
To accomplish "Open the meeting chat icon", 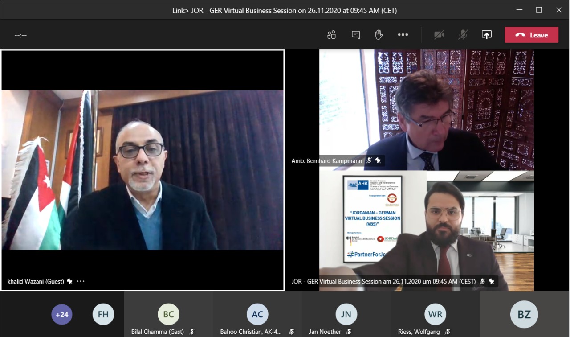I will (x=356, y=35).
